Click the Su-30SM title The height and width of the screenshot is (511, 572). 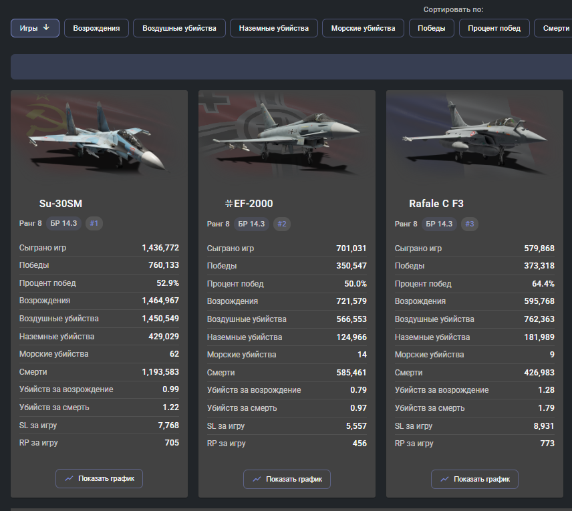point(61,204)
